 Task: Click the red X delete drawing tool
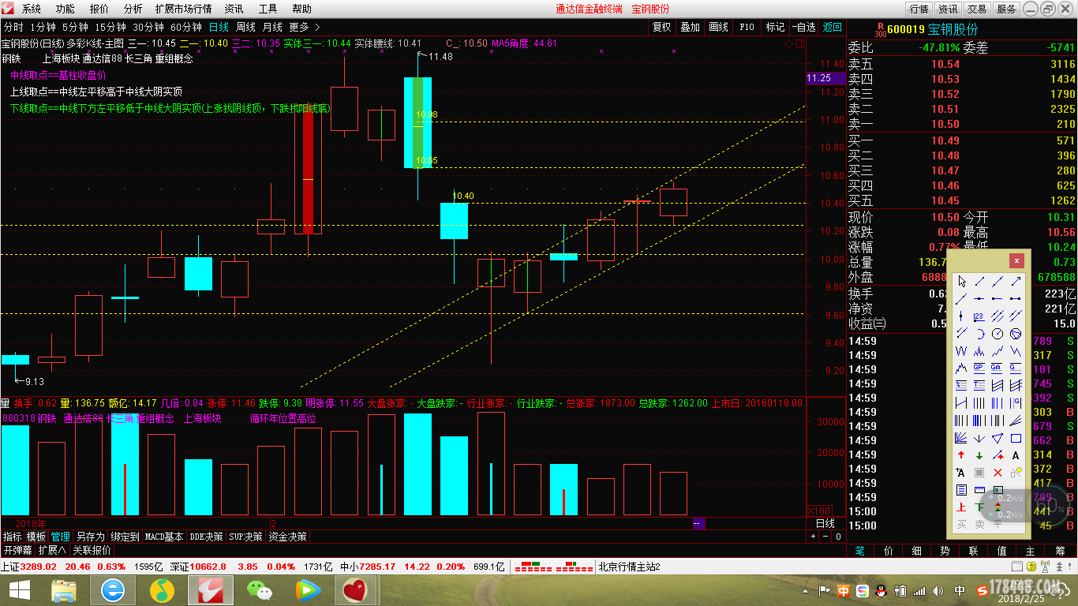[x=998, y=473]
